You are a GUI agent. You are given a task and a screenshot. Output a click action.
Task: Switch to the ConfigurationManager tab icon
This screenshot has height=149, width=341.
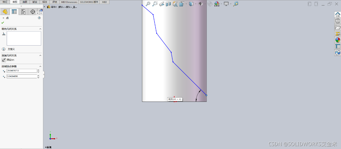pyautogui.click(x=23, y=12)
